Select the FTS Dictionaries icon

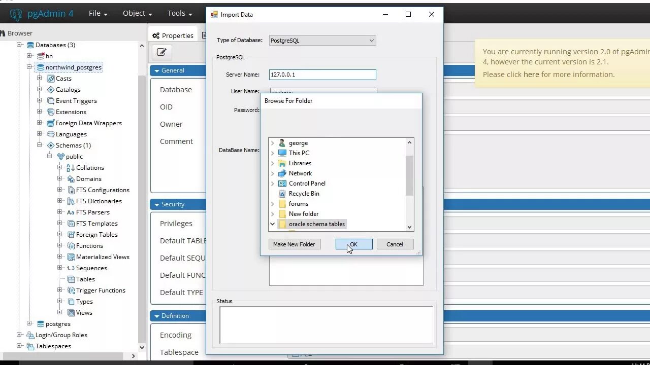71,201
